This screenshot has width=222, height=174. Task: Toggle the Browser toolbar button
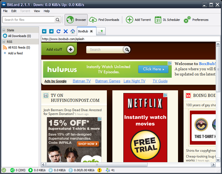(x=76, y=20)
